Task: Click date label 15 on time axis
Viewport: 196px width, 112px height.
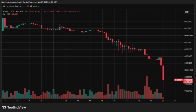Action: click(x=102, y=101)
